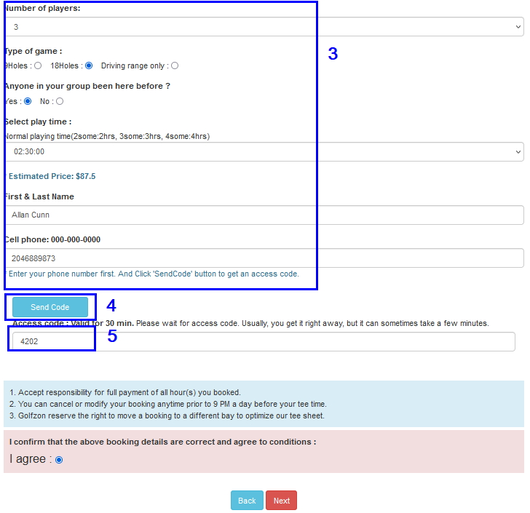Click the blue annotation number 3
Viewport: 530px width, 513px height.
pos(333,54)
